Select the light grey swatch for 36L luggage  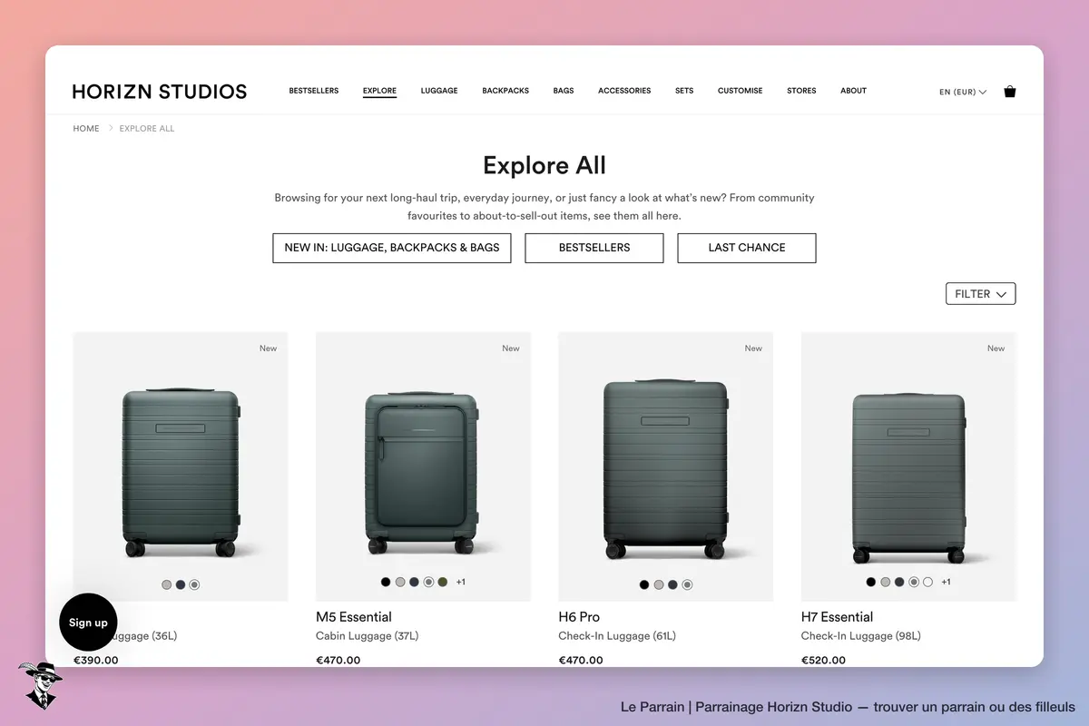tap(166, 585)
